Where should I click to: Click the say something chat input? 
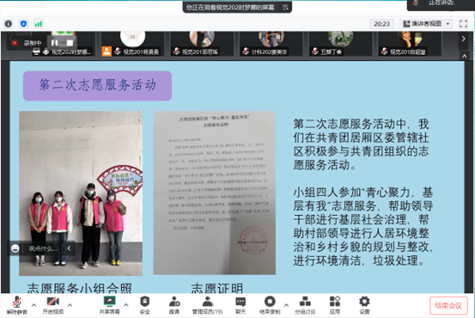[x=42, y=248]
